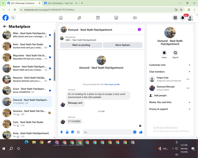The image size is (198, 158).
Task: Choose a GIF icon
Action: [x=78, y=132]
